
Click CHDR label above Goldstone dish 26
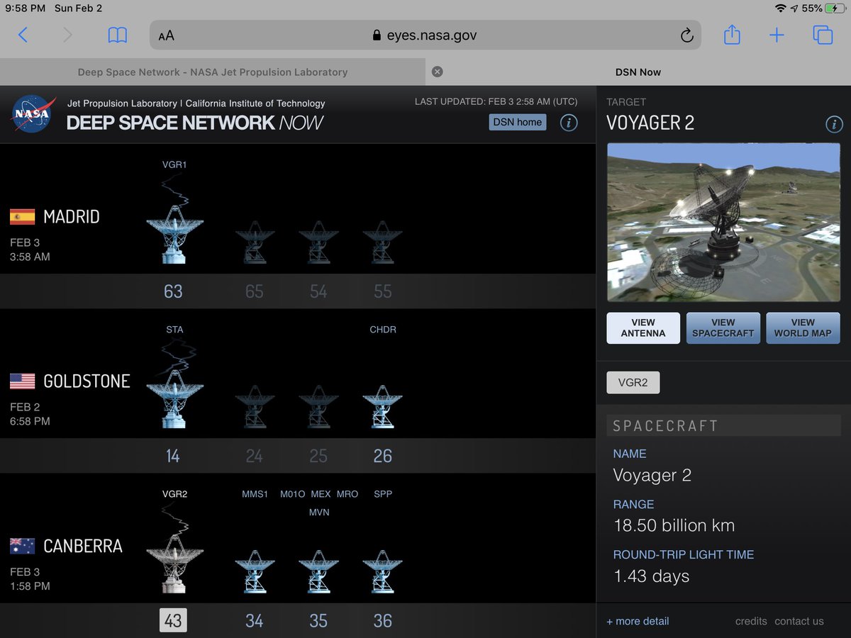383,330
